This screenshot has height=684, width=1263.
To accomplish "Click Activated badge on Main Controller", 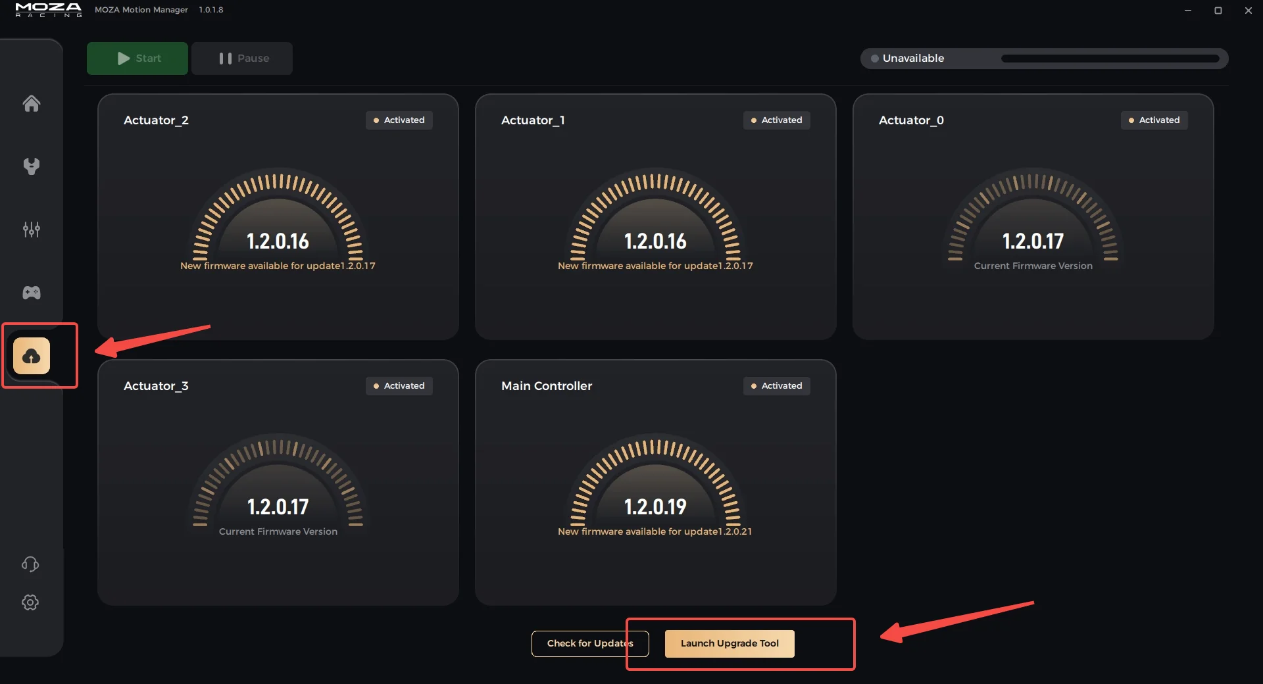I will click(777, 386).
